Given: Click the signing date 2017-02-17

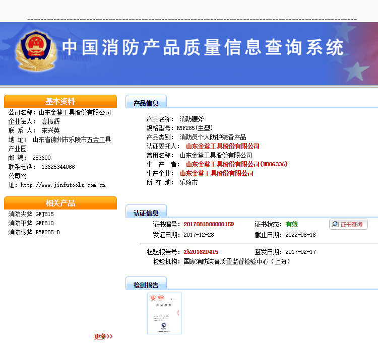Looking at the screenshot, I should click(x=300, y=252).
